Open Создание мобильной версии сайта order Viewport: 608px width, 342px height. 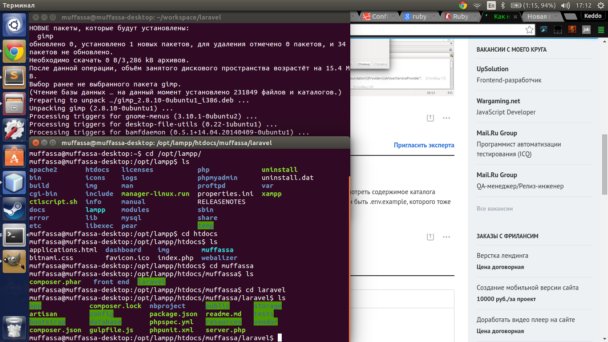[x=527, y=288]
